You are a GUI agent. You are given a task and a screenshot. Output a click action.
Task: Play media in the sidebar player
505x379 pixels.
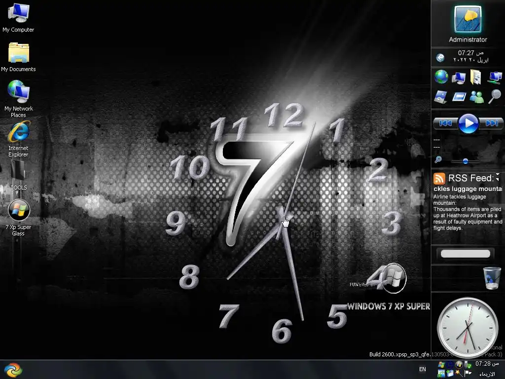(x=468, y=123)
